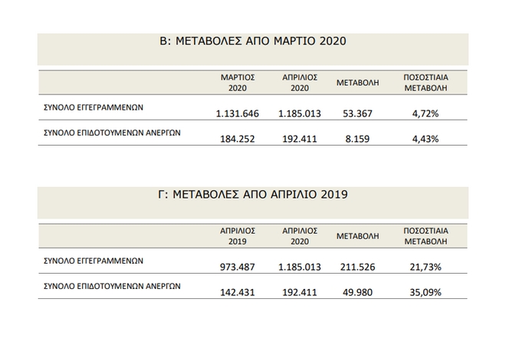
Task: Click the 4,72% percentage cell
Action: coord(426,113)
